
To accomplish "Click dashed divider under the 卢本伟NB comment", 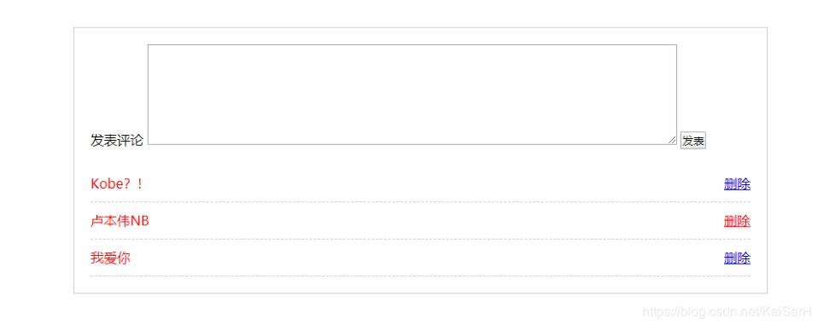I will click(420, 240).
